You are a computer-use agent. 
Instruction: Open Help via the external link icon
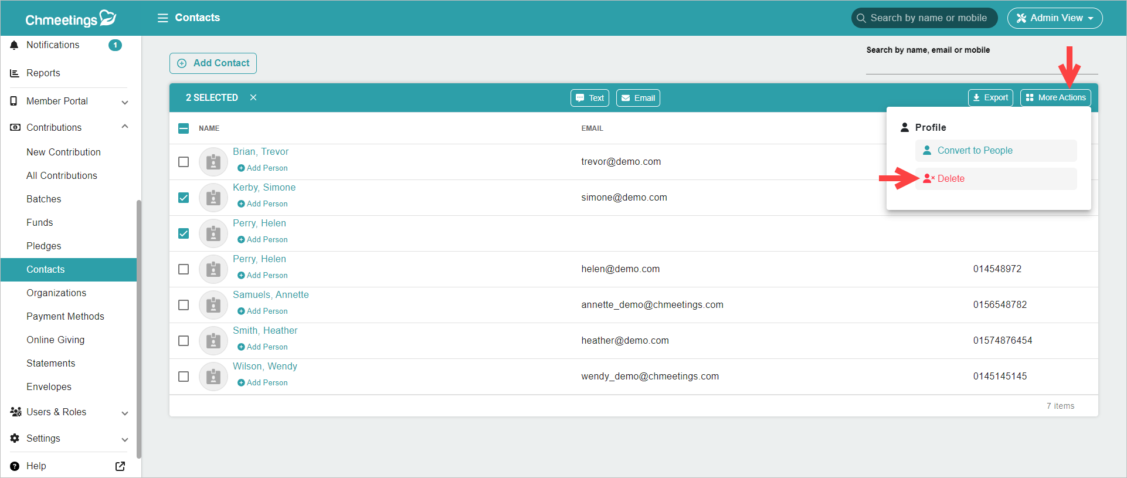[x=120, y=466]
